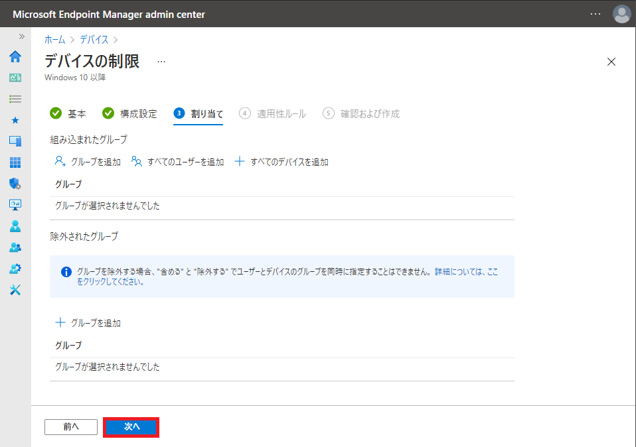
Task: Open header more options ellipsis
Action: pyautogui.click(x=596, y=14)
